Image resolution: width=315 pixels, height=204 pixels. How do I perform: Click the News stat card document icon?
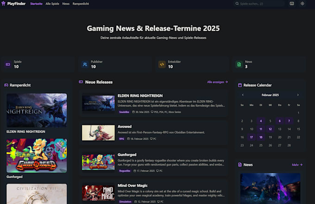[x=239, y=64]
